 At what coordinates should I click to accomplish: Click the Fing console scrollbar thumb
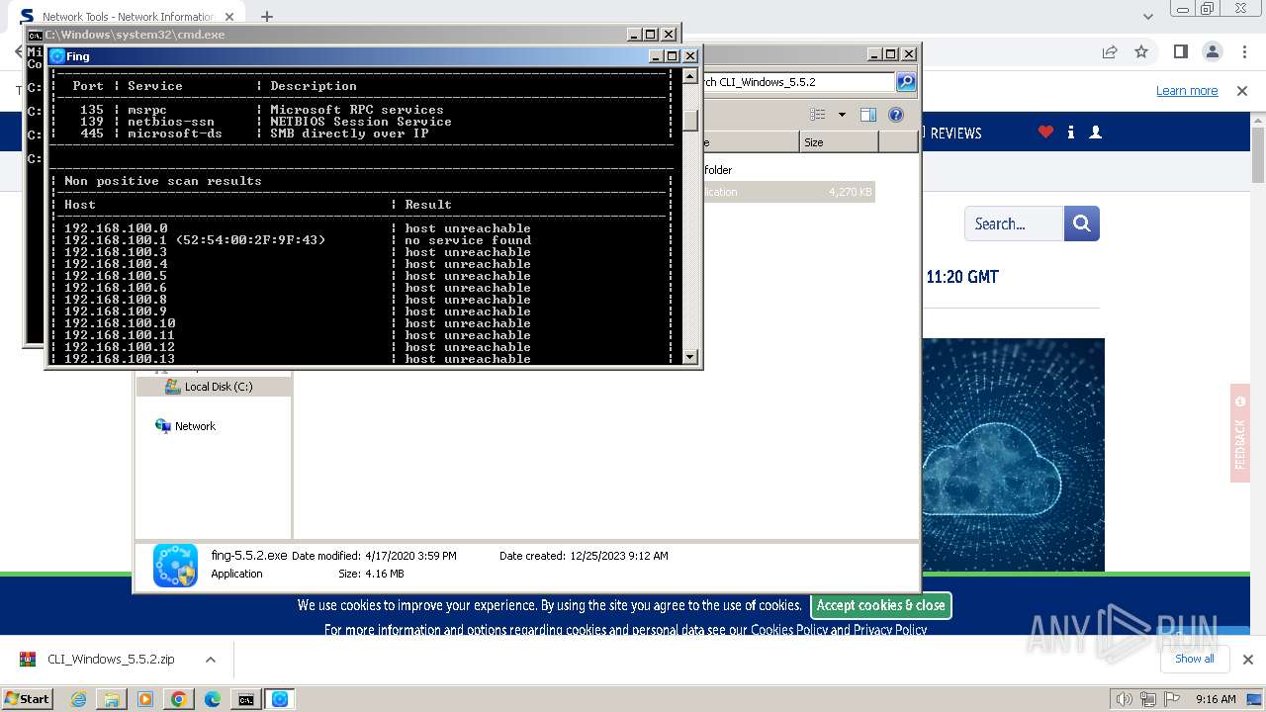coord(690,120)
